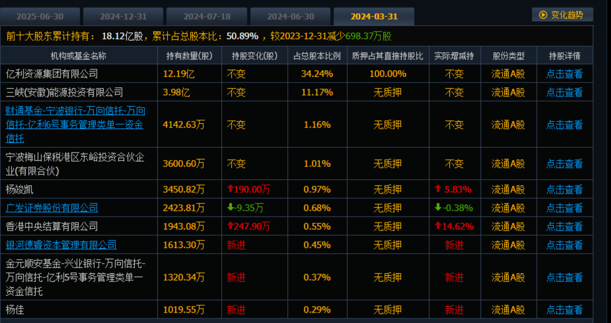Open 银河德睿资本管理有限公司 link

point(61,245)
